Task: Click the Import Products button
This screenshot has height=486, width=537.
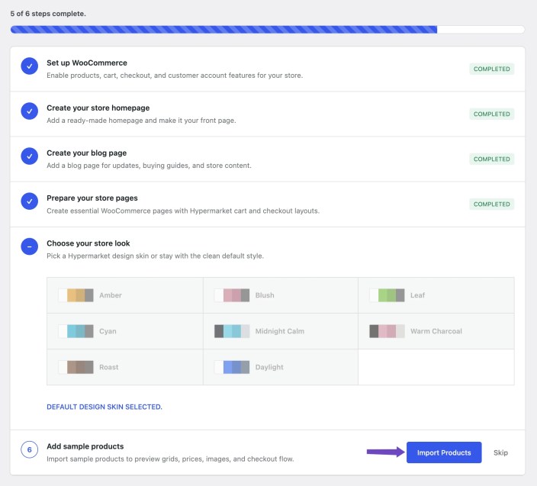Action: click(x=444, y=452)
